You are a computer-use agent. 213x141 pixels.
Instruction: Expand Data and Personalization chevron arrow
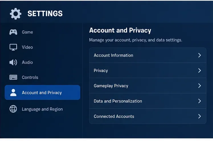[199, 101]
